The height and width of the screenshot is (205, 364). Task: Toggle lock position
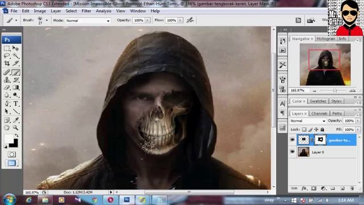(316, 129)
